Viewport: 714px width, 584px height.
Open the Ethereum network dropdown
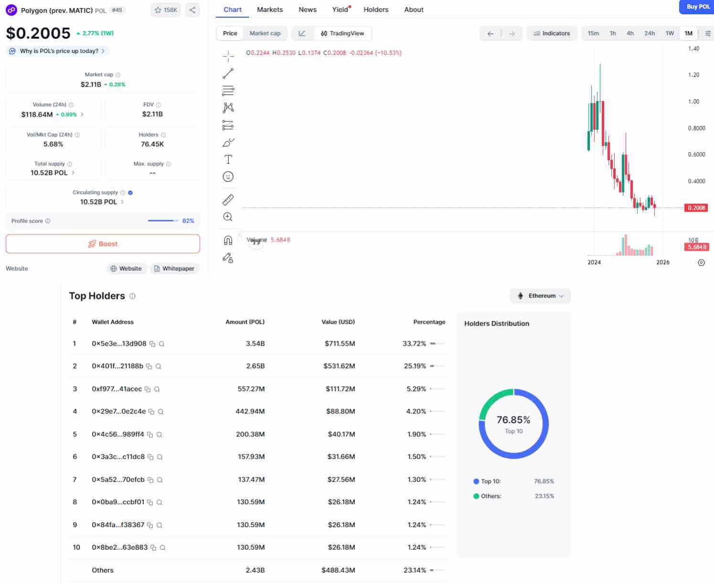[540, 296]
